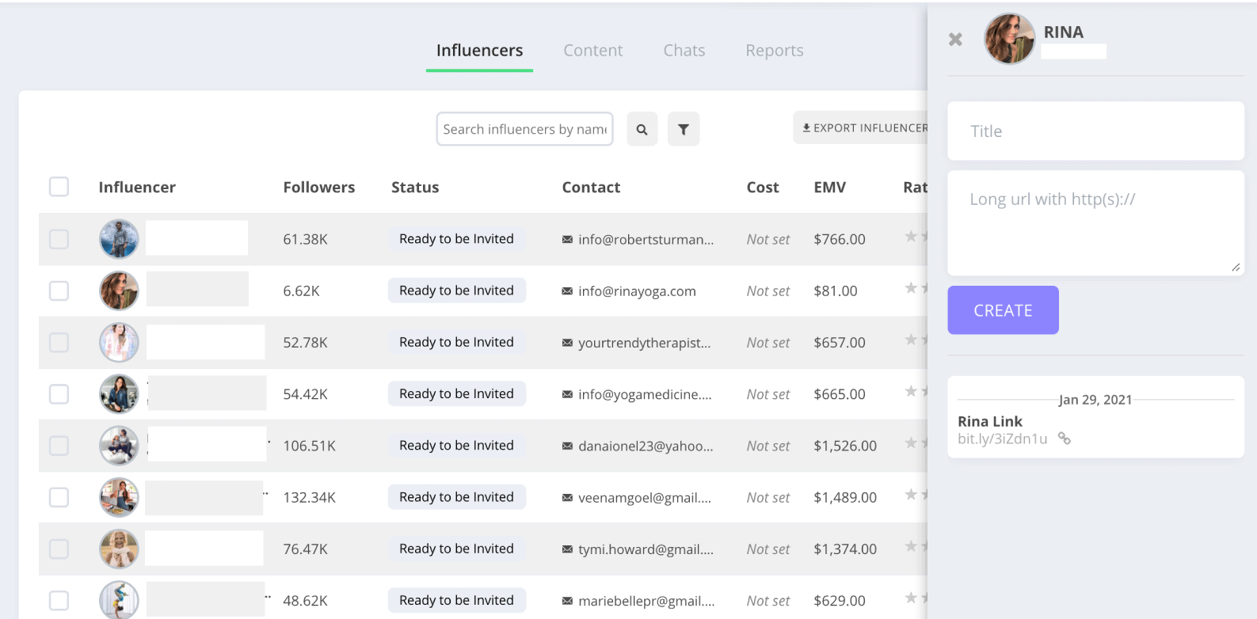Expand status dropdown in 132.34K row
The height and width of the screenshot is (619, 1257).
coord(456,497)
